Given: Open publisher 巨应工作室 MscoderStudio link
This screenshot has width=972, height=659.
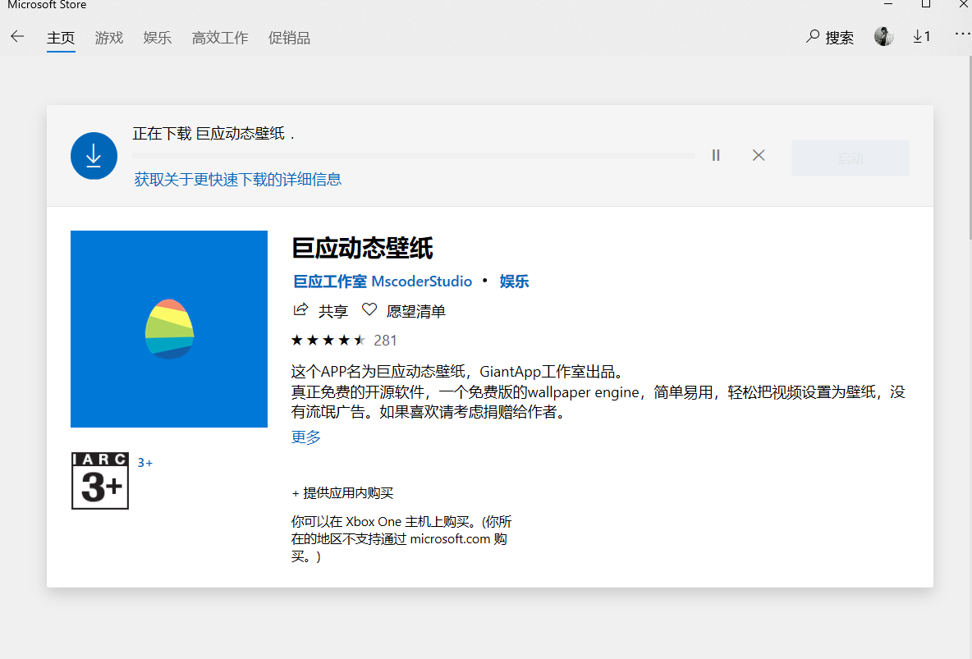Looking at the screenshot, I should (383, 281).
